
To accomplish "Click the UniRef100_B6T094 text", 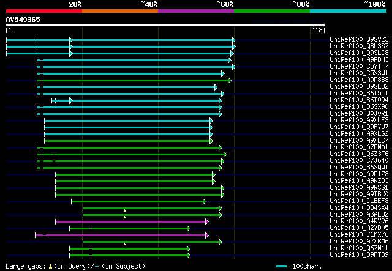I will pyautogui.click(x=359, y=100).
